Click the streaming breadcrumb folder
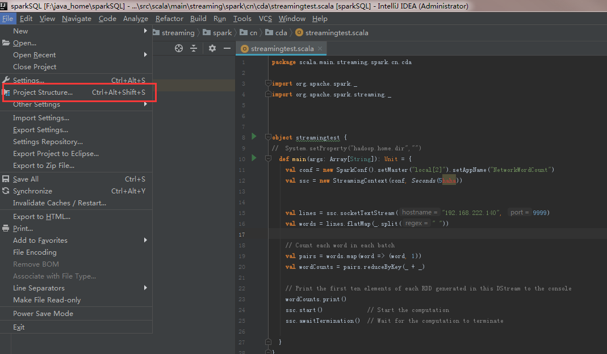Viewport: 607px width, 354px height. 174,33
